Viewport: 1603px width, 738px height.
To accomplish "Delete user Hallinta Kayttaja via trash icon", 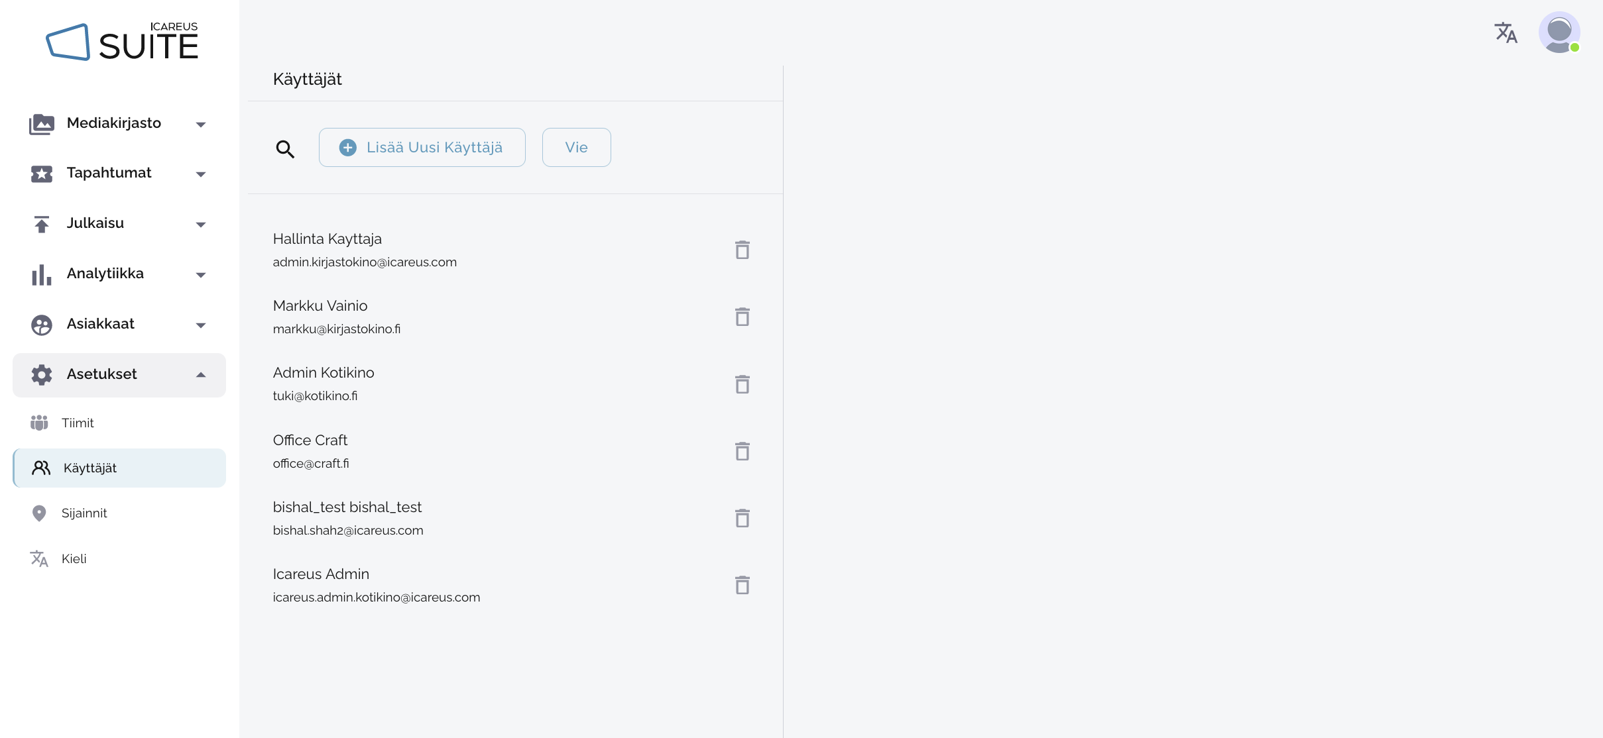I will pos(742,250).
